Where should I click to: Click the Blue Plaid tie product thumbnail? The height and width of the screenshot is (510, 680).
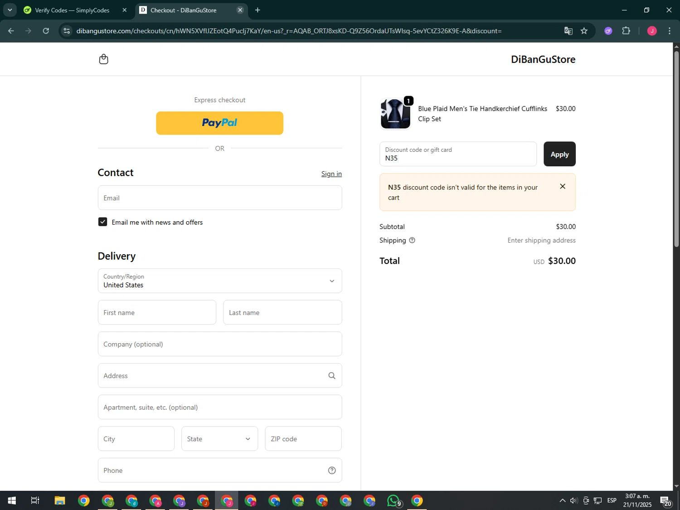pyautogui.click(x=395, y=114)
